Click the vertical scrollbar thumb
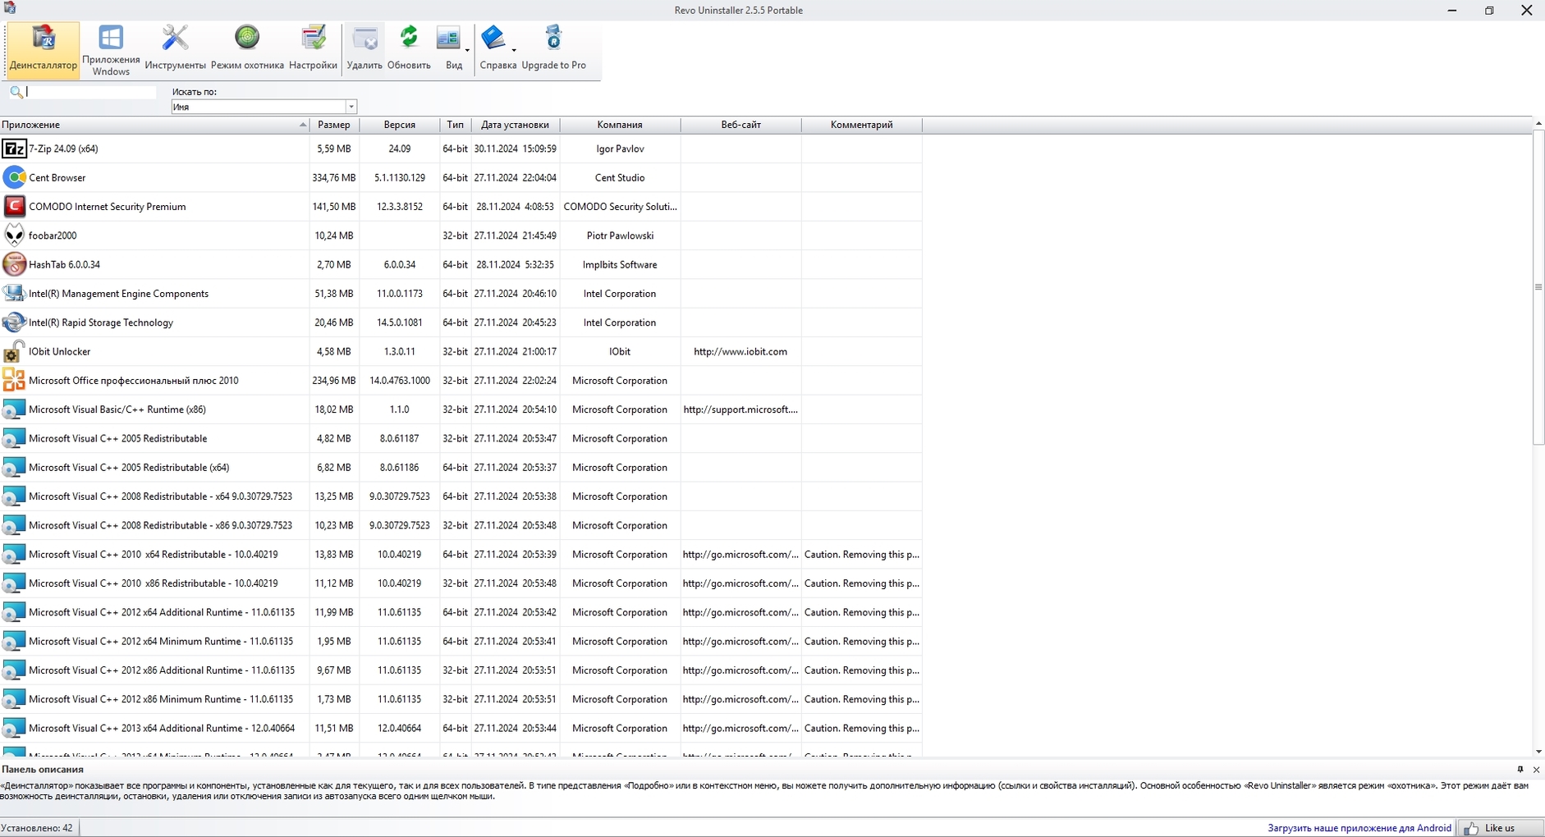Viewport: 1545px width, 837px height. coord(1538,287)
